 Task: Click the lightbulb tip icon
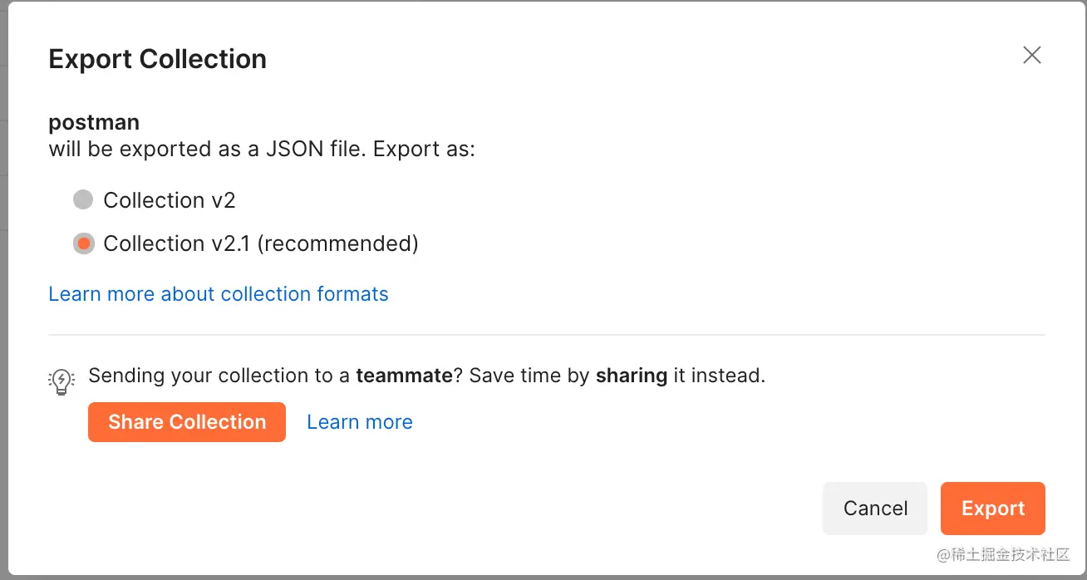pos(61,381)
